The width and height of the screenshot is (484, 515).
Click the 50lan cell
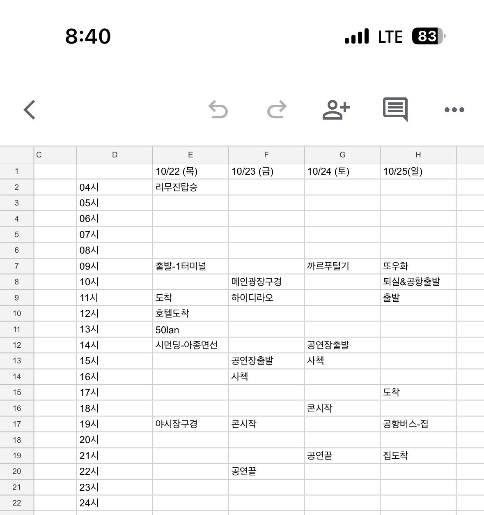190,329
